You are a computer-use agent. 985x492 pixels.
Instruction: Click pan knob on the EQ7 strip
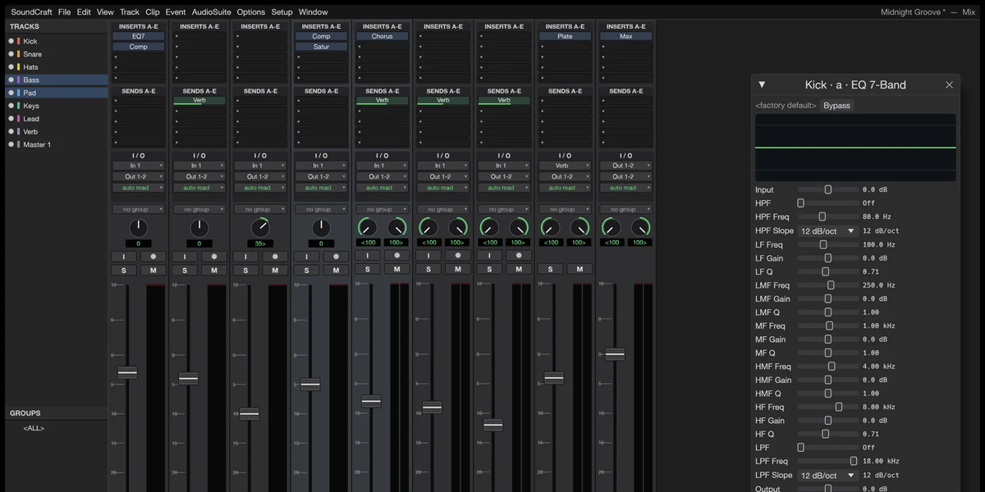click(139, 228)
